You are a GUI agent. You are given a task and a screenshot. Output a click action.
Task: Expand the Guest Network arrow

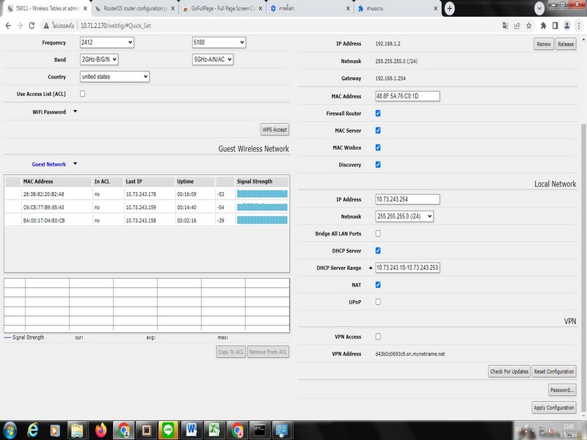[75, 164]
